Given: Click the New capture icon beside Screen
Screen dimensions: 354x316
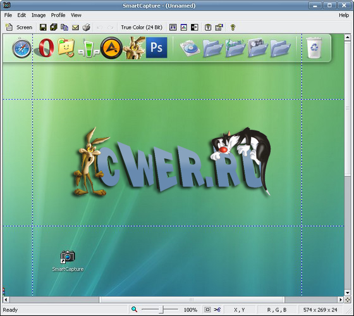Looking at the screenshot, I should pos(9,27).
